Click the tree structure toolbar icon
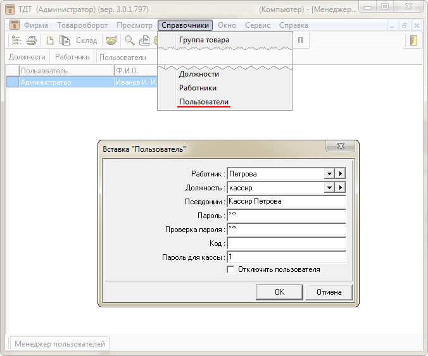 (16, 40)
